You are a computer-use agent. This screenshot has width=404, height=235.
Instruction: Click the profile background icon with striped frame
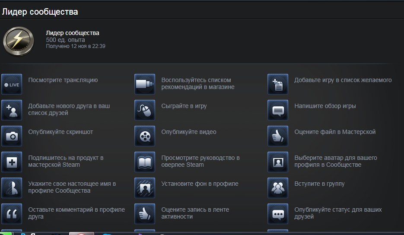tap(145, 188)
